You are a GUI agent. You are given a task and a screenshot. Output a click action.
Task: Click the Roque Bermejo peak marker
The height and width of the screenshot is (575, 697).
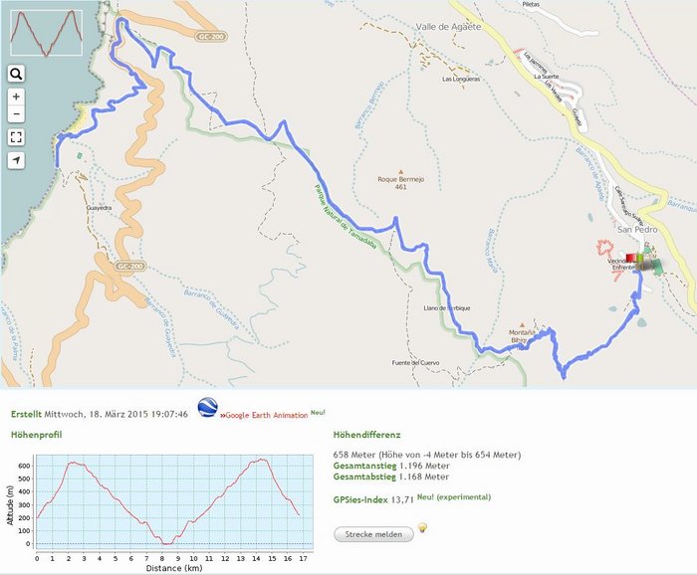tap(401, 170)
